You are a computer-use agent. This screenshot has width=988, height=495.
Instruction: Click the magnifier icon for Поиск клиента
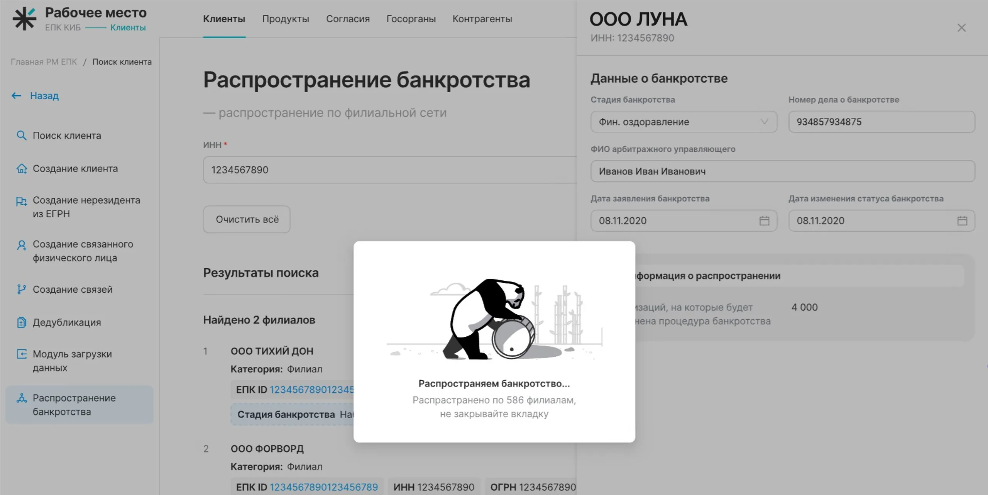click(22, 136)
